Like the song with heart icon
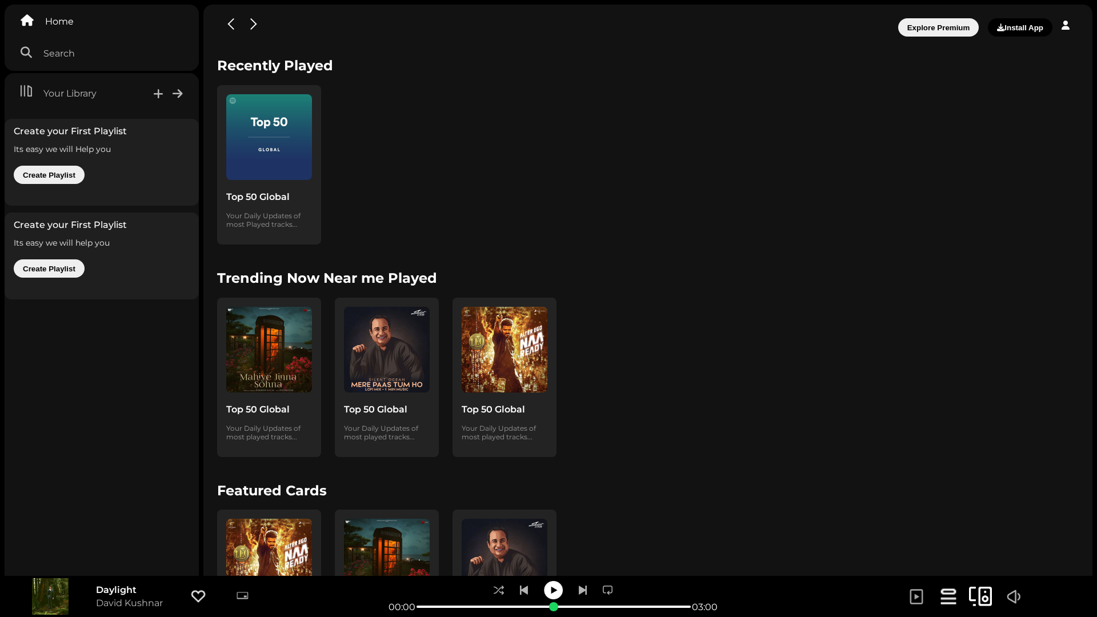Viewport: 1097px width, 617px height. (198, 596)
